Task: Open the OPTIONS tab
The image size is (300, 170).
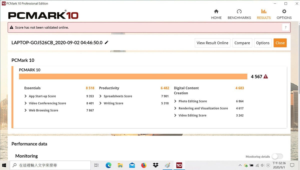Action: tap(284, 14)
